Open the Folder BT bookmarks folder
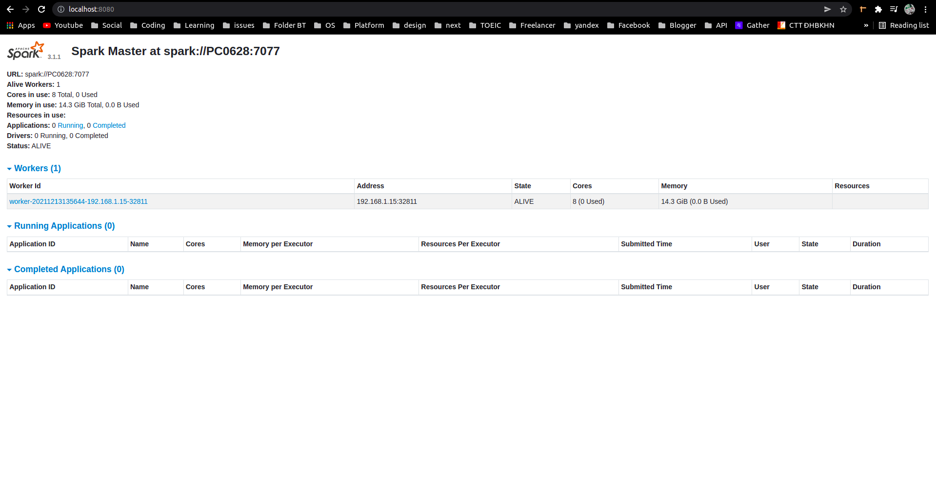936x497 pixels. pyautogui.click(x=284, y=25)
